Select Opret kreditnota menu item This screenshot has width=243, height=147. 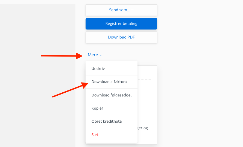(112, 121)
